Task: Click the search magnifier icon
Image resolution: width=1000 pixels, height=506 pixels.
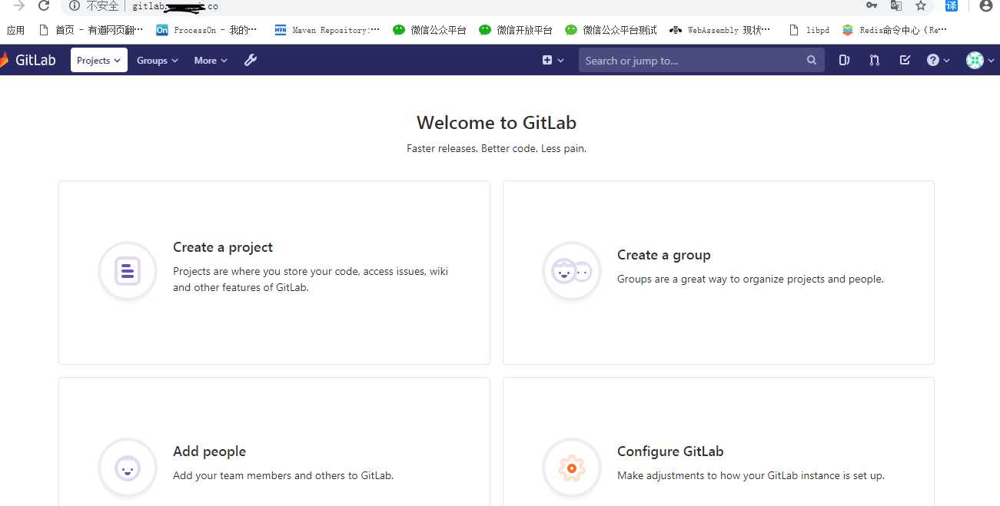Action: tap(812, 60)
